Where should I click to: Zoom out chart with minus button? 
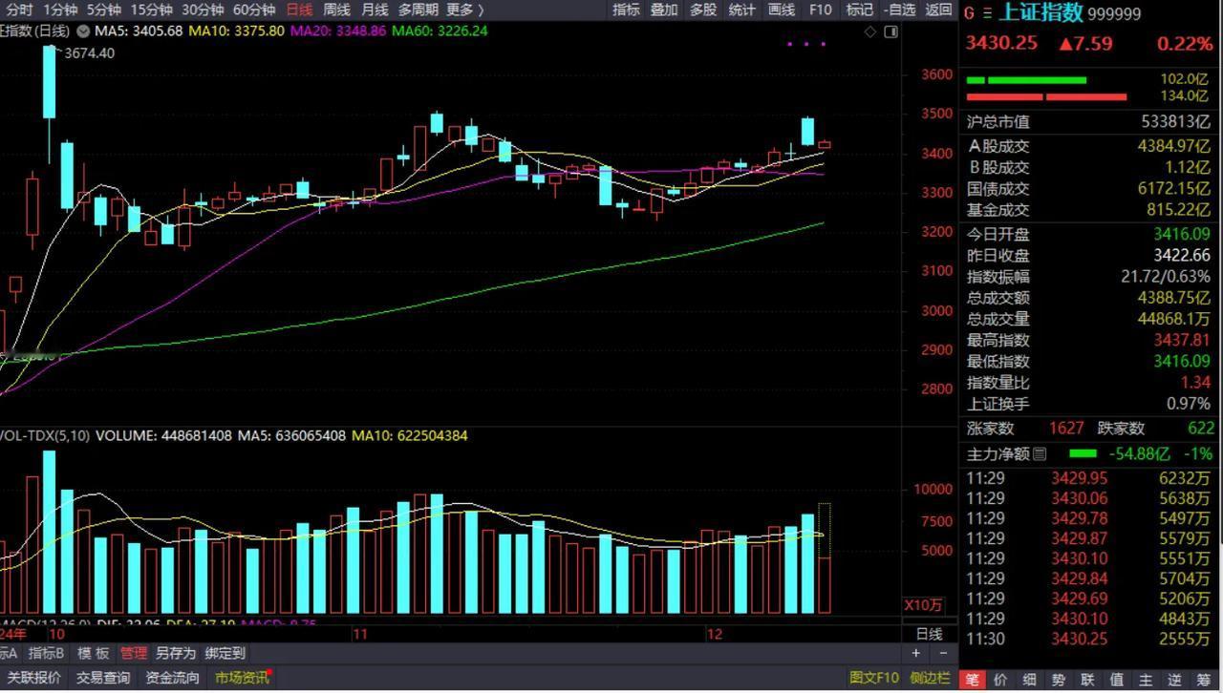coord(942,653)
